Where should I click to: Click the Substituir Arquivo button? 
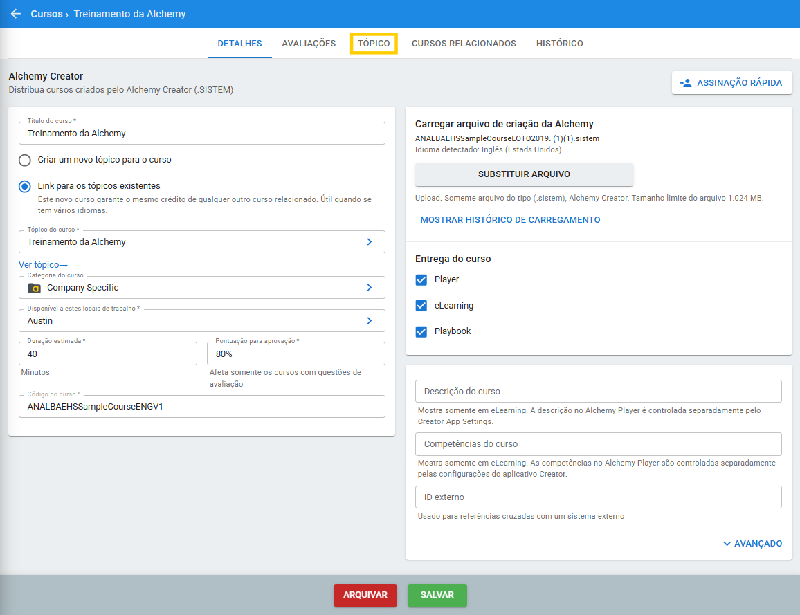click(524, 174)
